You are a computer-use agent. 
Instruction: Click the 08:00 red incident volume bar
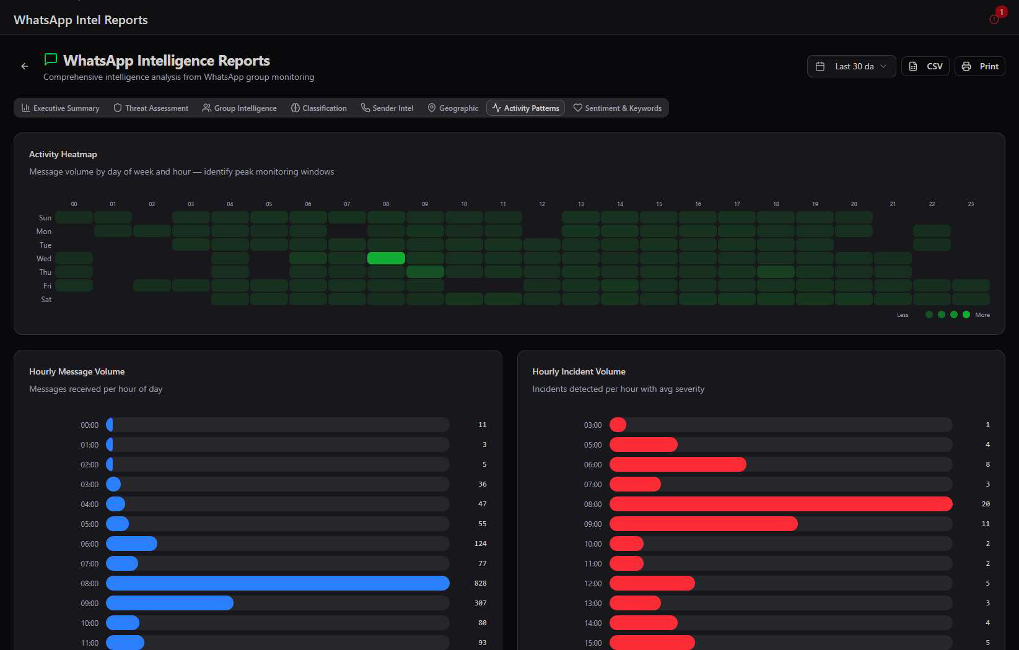click(x=781, y=504)
